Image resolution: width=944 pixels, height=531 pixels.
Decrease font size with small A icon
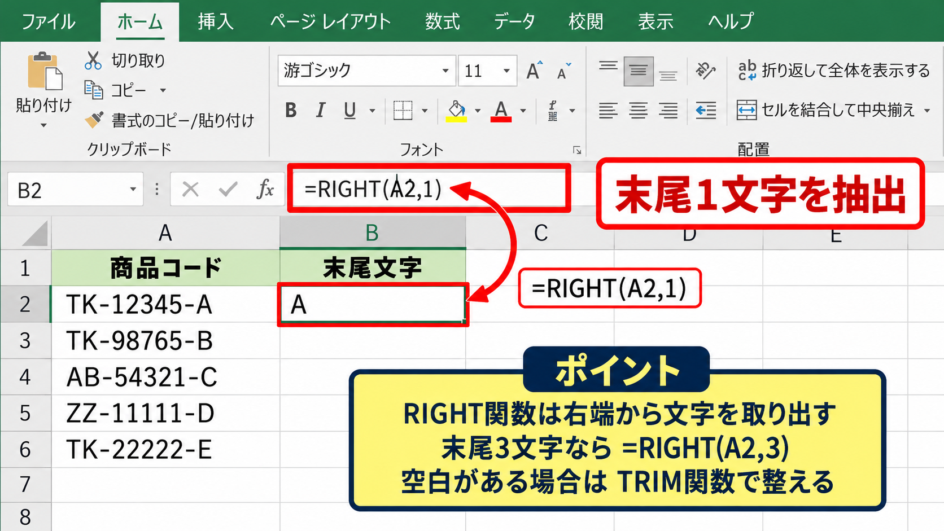click(x=563, y=71)
